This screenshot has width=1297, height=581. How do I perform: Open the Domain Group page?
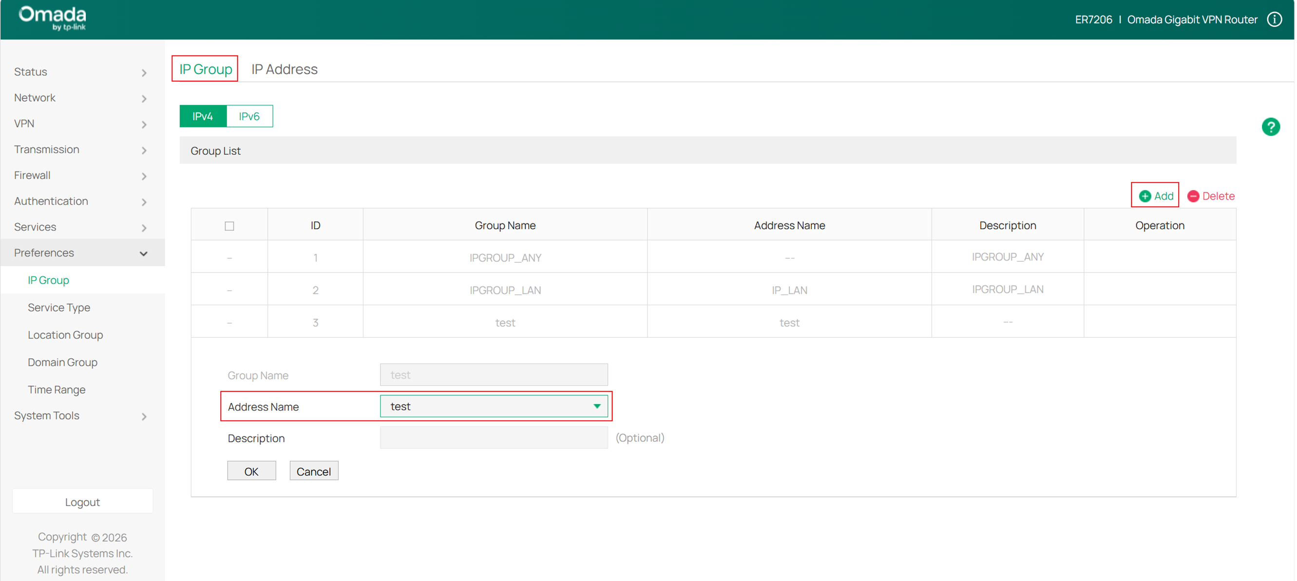pos(62,362)
